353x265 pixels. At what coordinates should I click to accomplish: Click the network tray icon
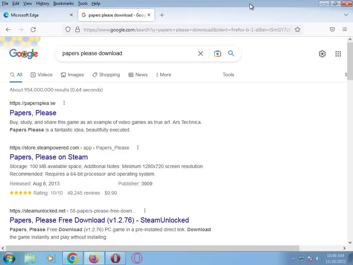(301, 258)
